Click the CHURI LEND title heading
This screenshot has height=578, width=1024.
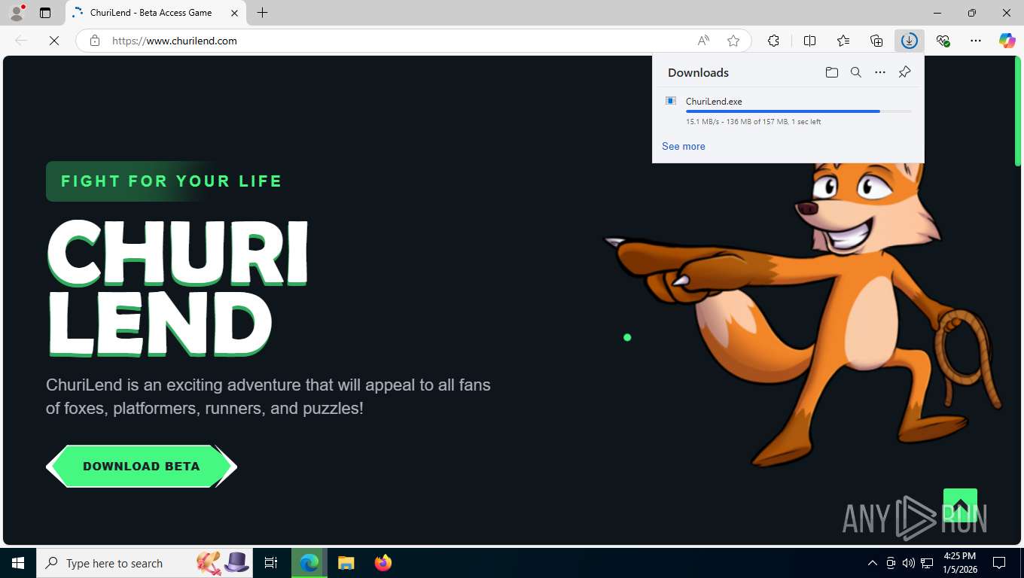pos(178,288)
